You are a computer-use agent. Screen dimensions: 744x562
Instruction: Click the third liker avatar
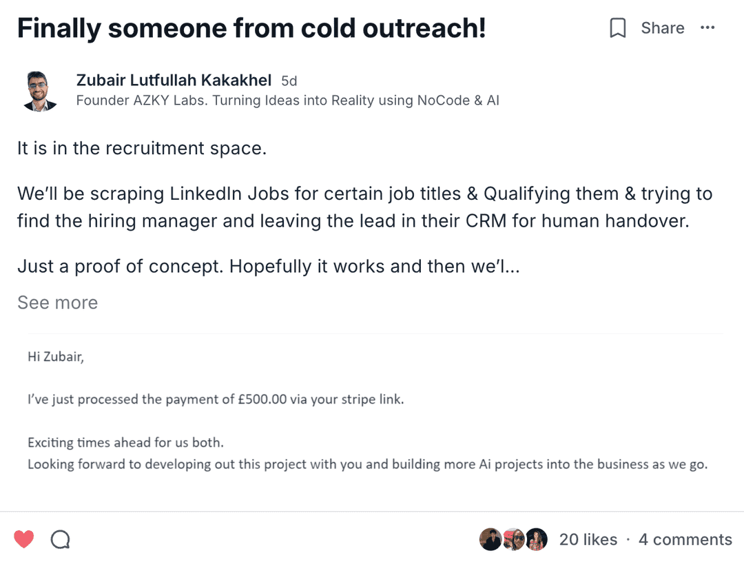tap(536, 539)
